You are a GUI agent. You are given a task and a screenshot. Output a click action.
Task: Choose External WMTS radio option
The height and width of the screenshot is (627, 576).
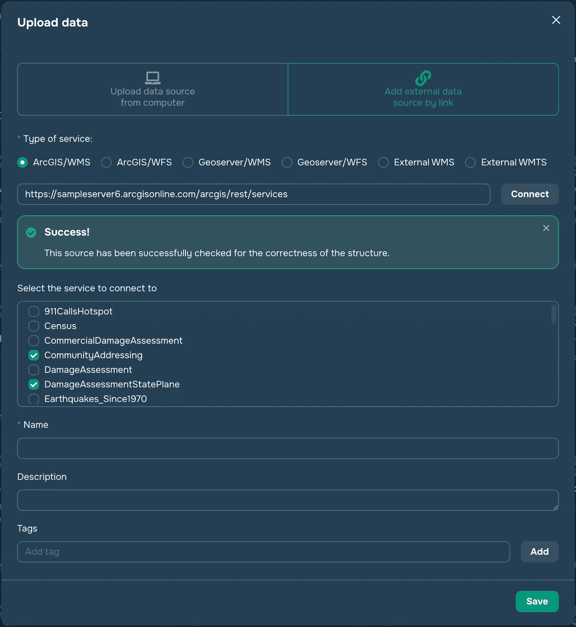[x=470, y=162]
